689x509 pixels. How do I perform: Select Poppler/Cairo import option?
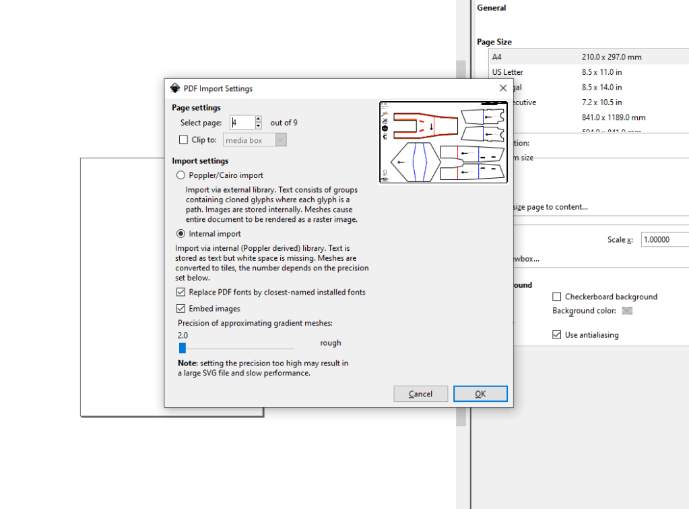tap(181, 175)
